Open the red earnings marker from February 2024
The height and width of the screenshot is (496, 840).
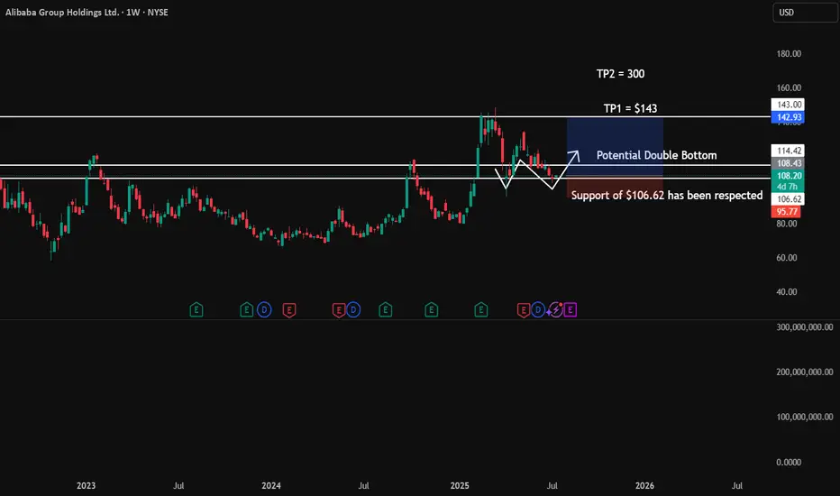(x=289, y=309)
